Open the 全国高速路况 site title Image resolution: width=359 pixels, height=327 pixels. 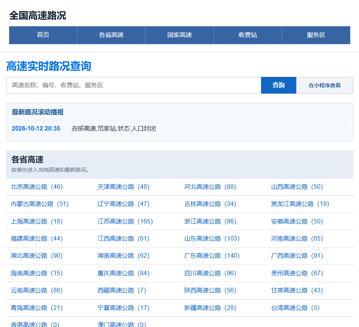tap(38, 16)
